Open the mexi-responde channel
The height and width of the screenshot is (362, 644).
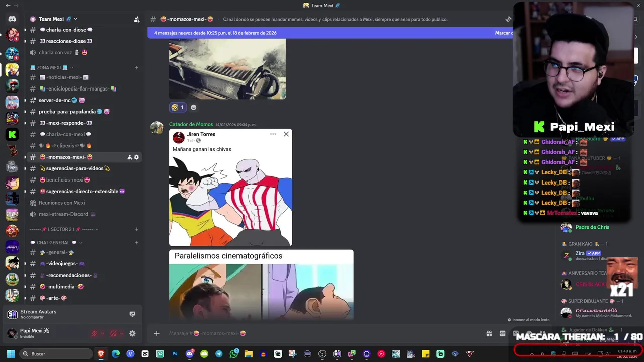(84, 123)
